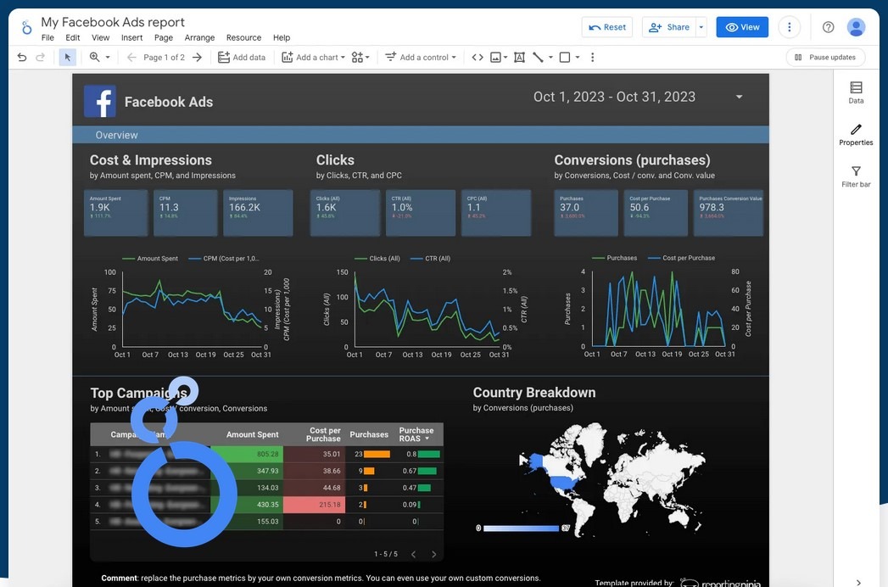
Task: Open the Insert menu
Action: pos(131,37)
